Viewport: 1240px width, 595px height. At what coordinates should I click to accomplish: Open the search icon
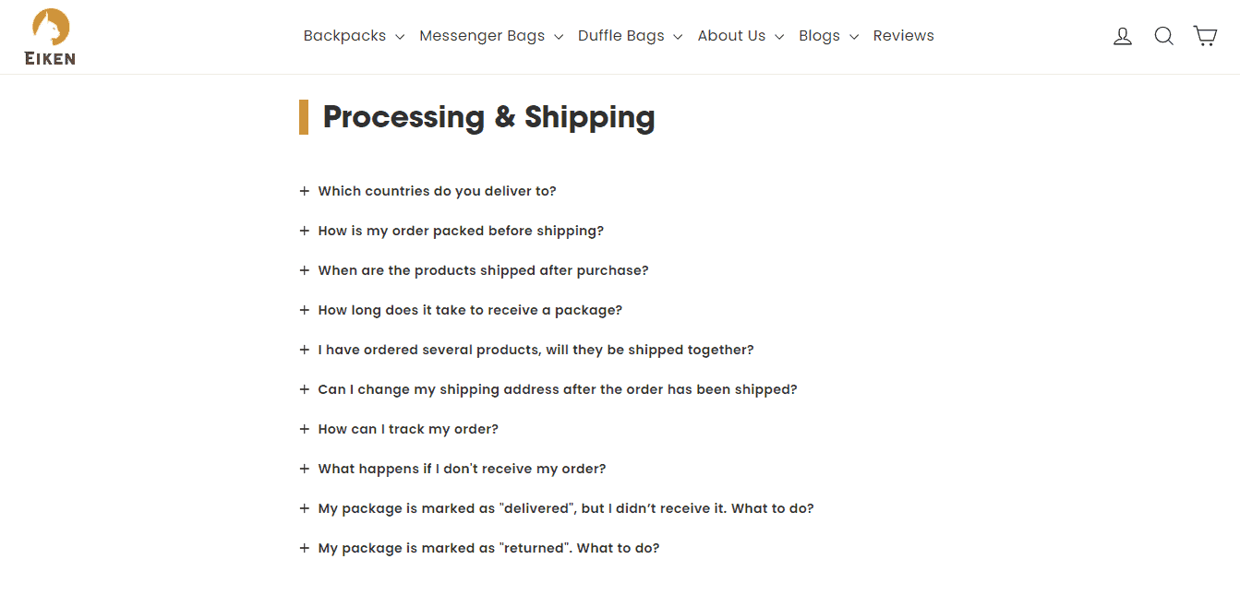coord(1163,35)
